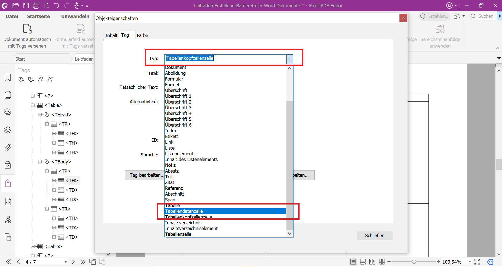
Task: Open the Bookmarks panel icon
Action: [x=8, y=78]
